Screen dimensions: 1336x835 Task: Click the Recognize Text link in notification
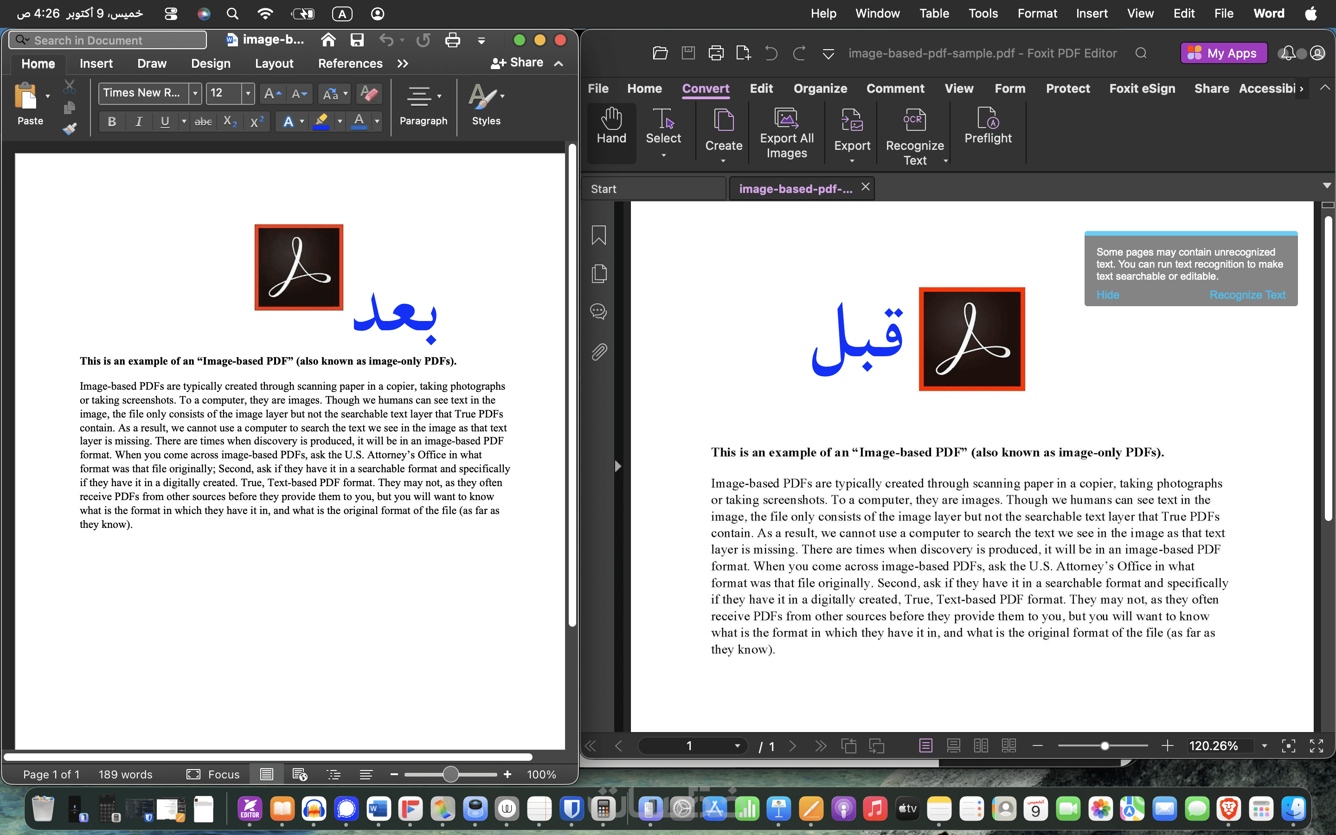(x=1247, y=295)
